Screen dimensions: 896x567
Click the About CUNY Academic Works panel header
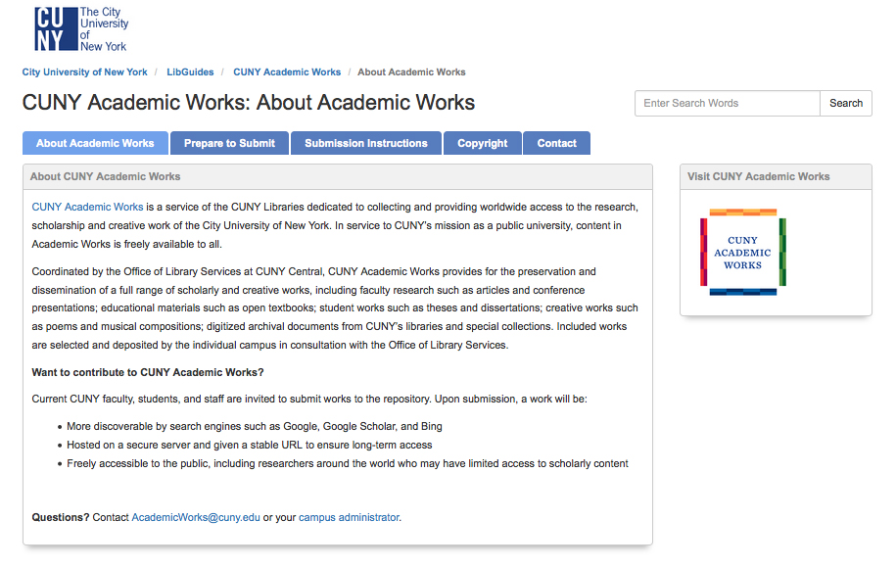pos(338,177)
